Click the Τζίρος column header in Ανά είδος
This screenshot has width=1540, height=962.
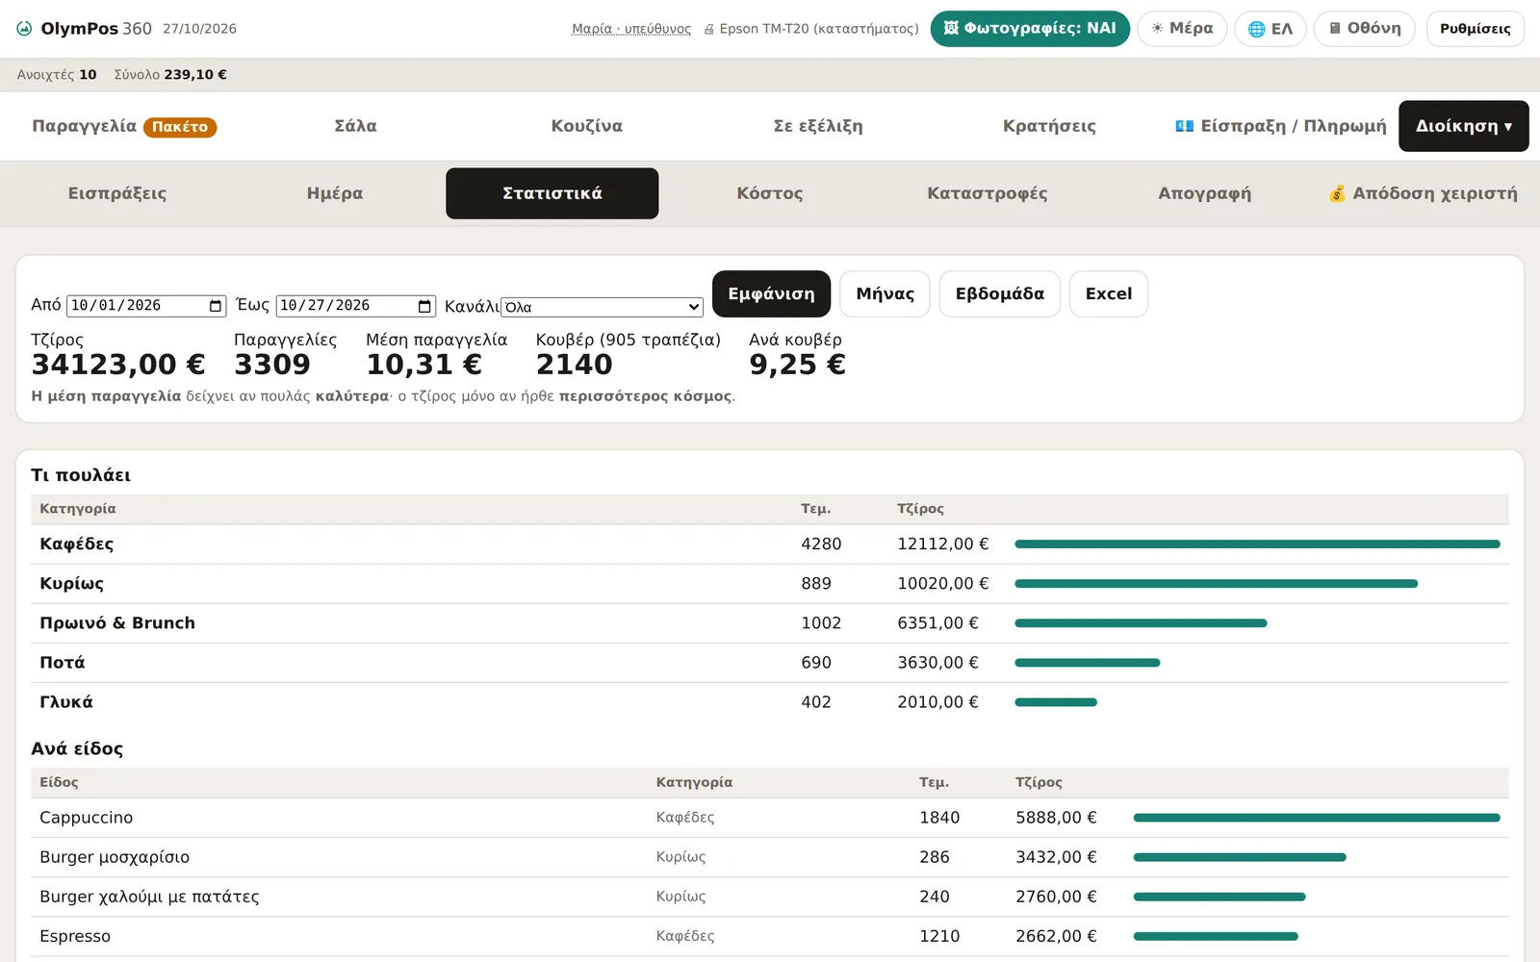[1039, 782]
